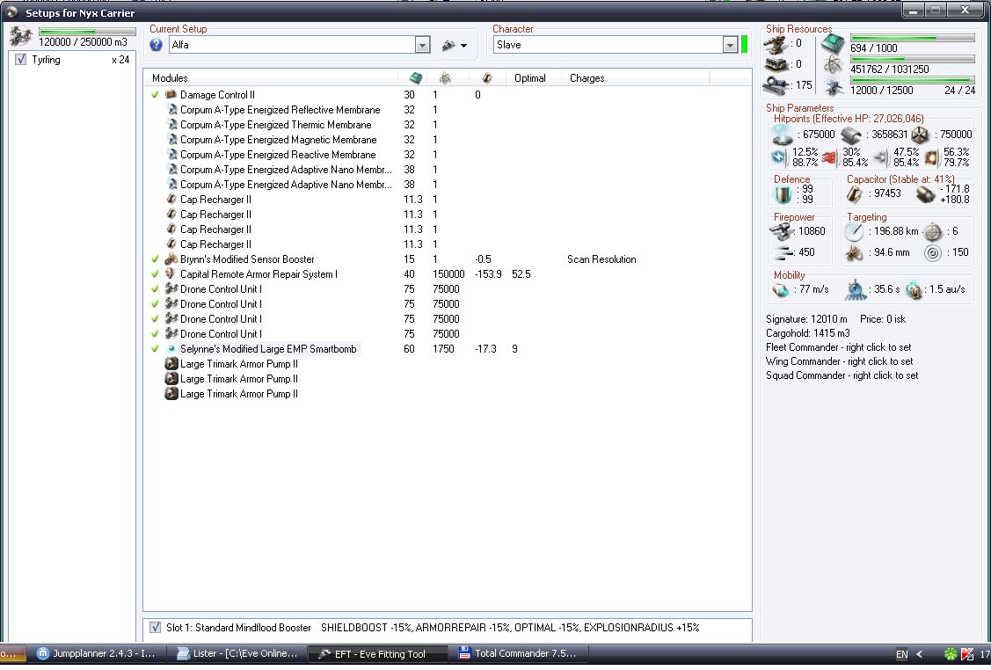Click the thermal resistance icon 30%

830,157
